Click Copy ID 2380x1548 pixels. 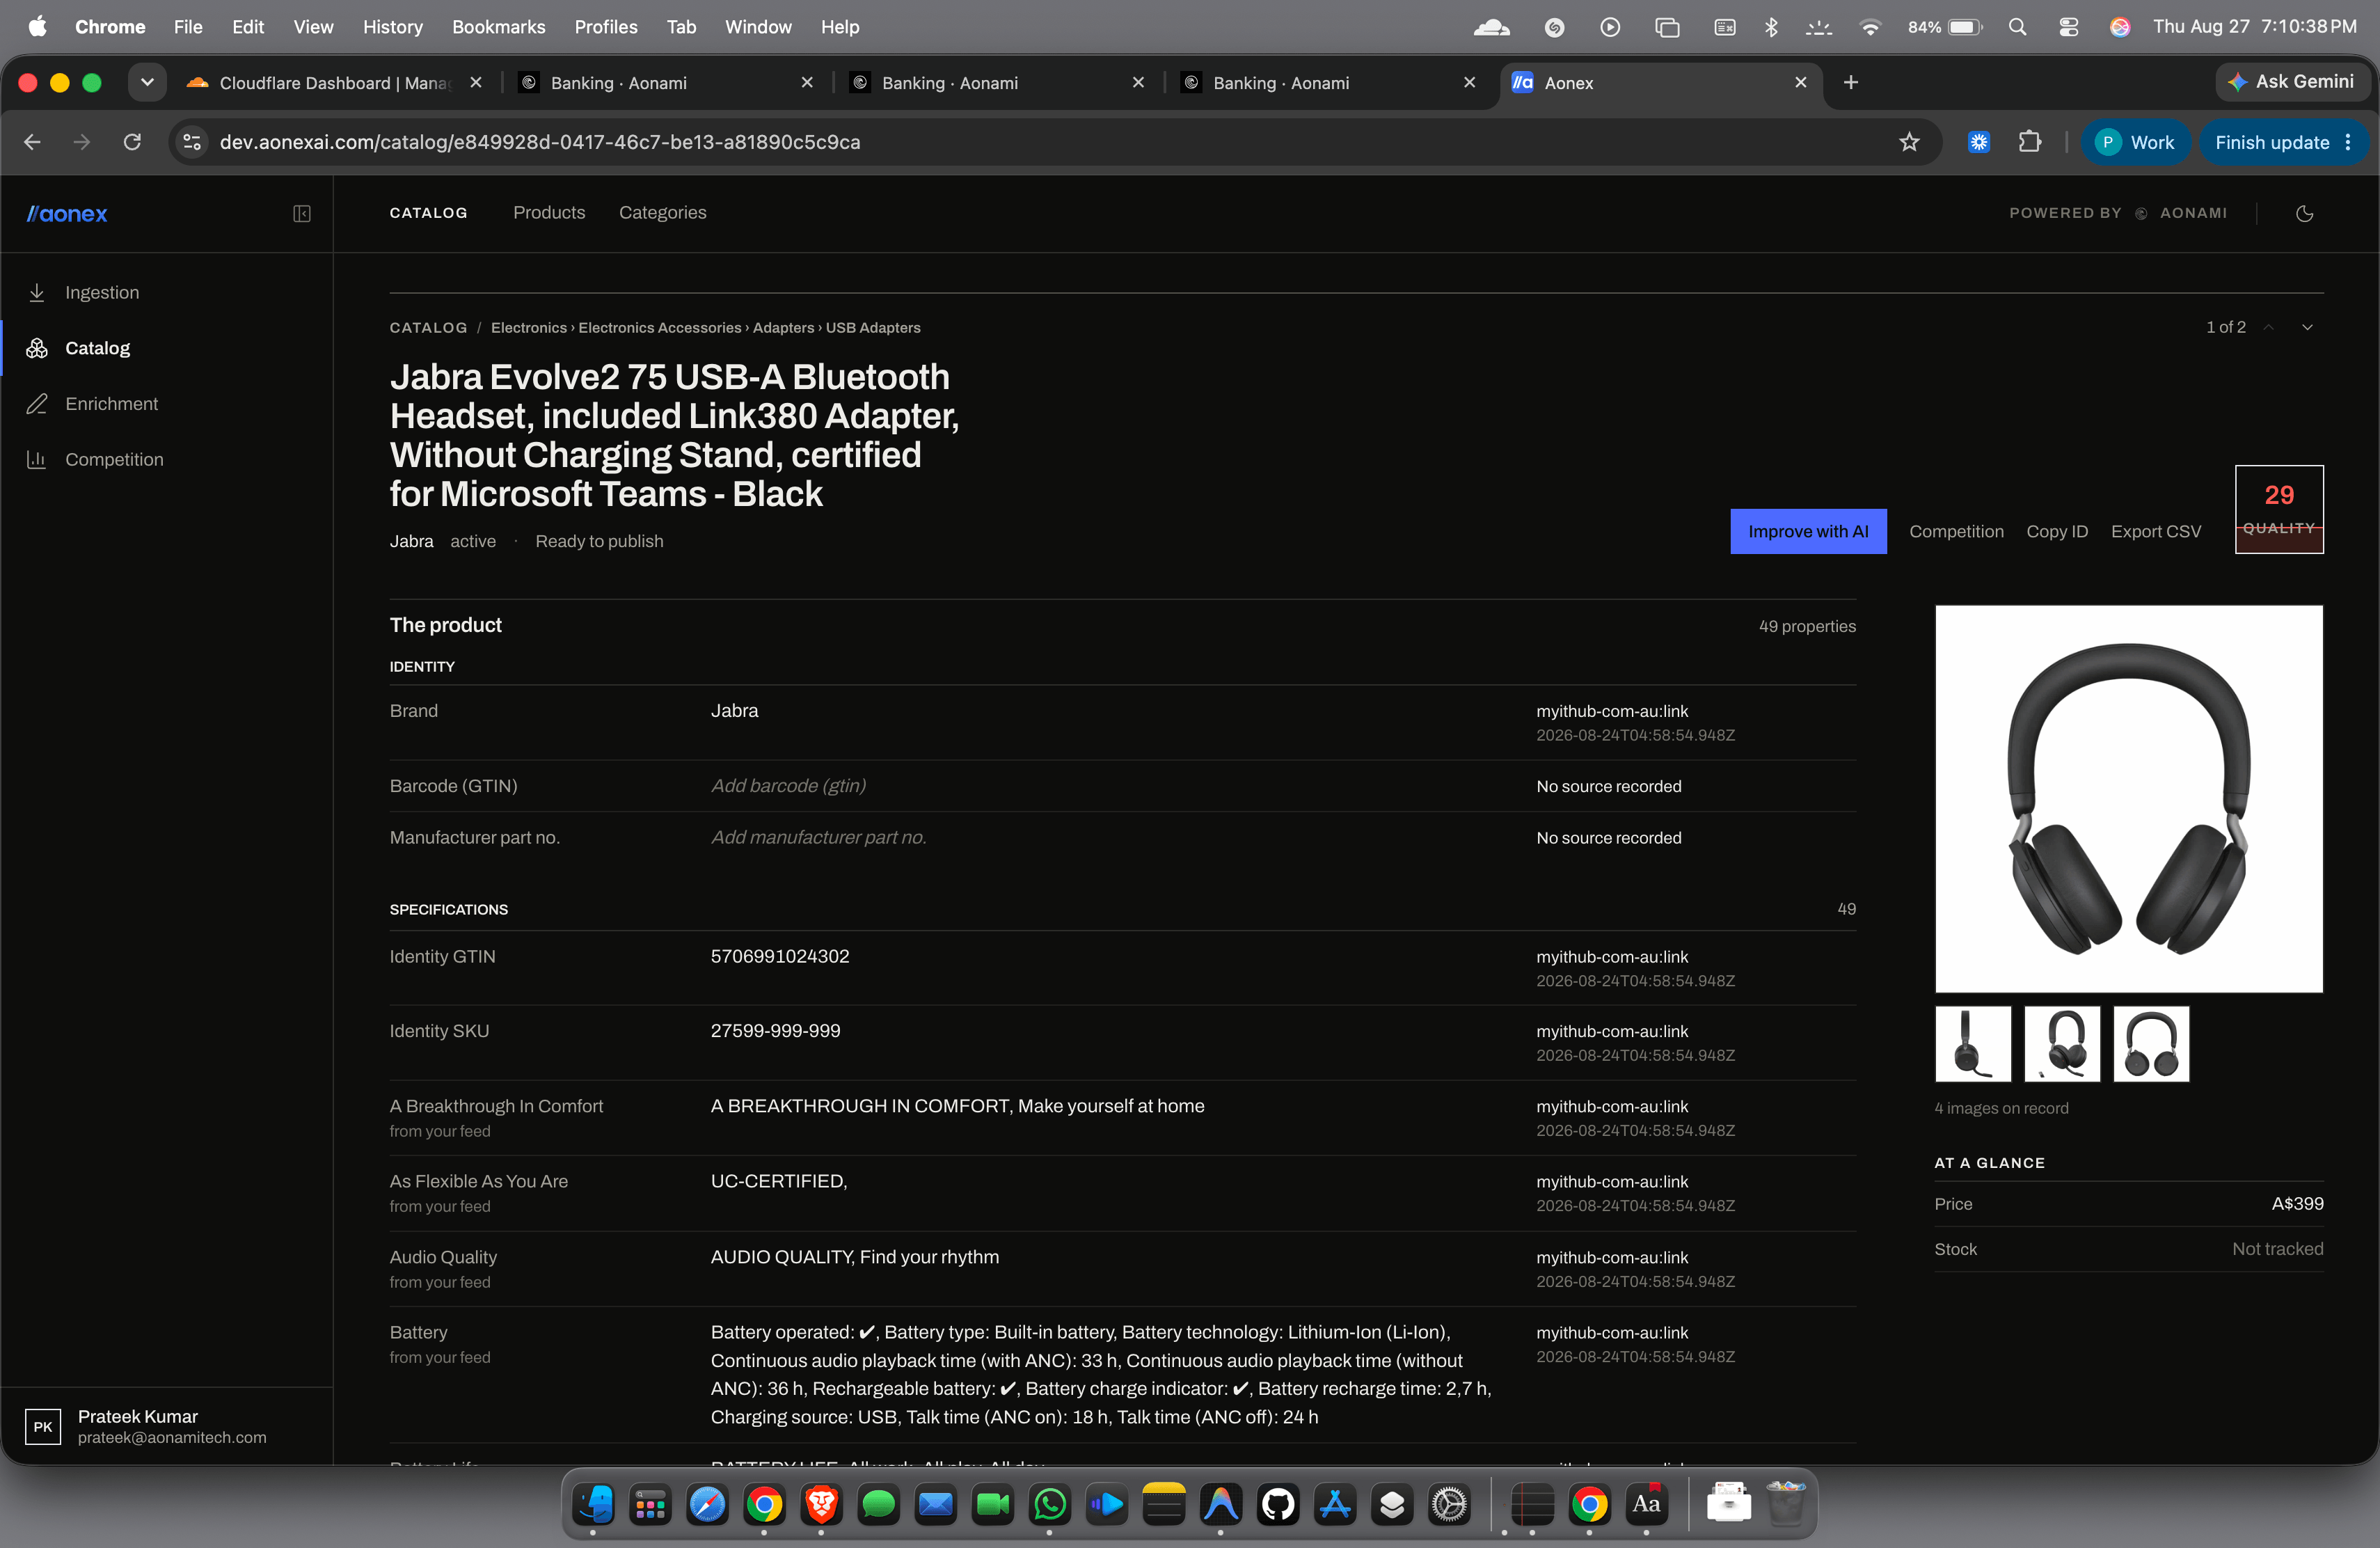coord(2057,531)
